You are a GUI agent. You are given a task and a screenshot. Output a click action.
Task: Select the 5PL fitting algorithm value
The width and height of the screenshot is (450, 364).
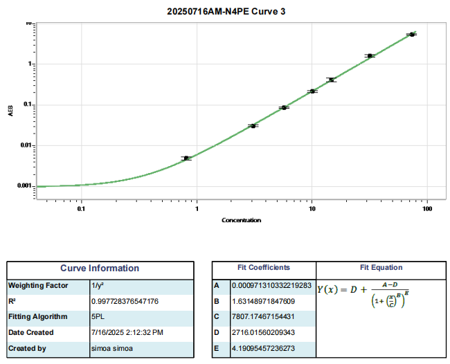98,317
